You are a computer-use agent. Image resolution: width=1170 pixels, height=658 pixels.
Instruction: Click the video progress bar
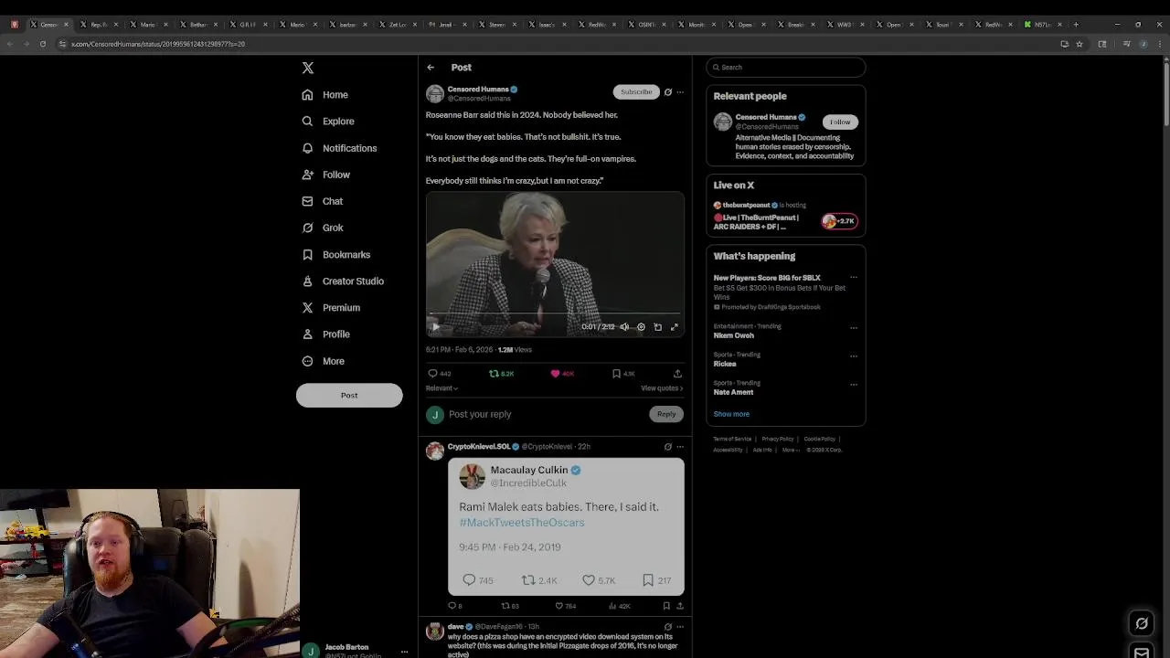click(x=554, y=313)
